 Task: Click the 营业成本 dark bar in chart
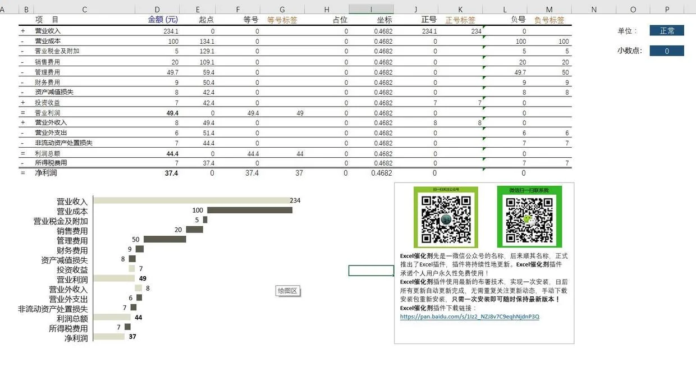(249, 211)
